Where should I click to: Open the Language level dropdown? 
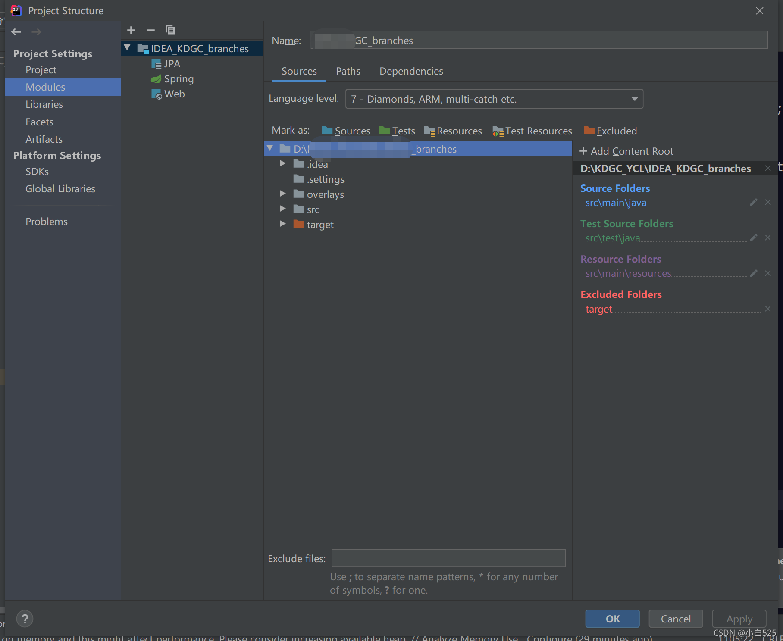click(494, 99)
